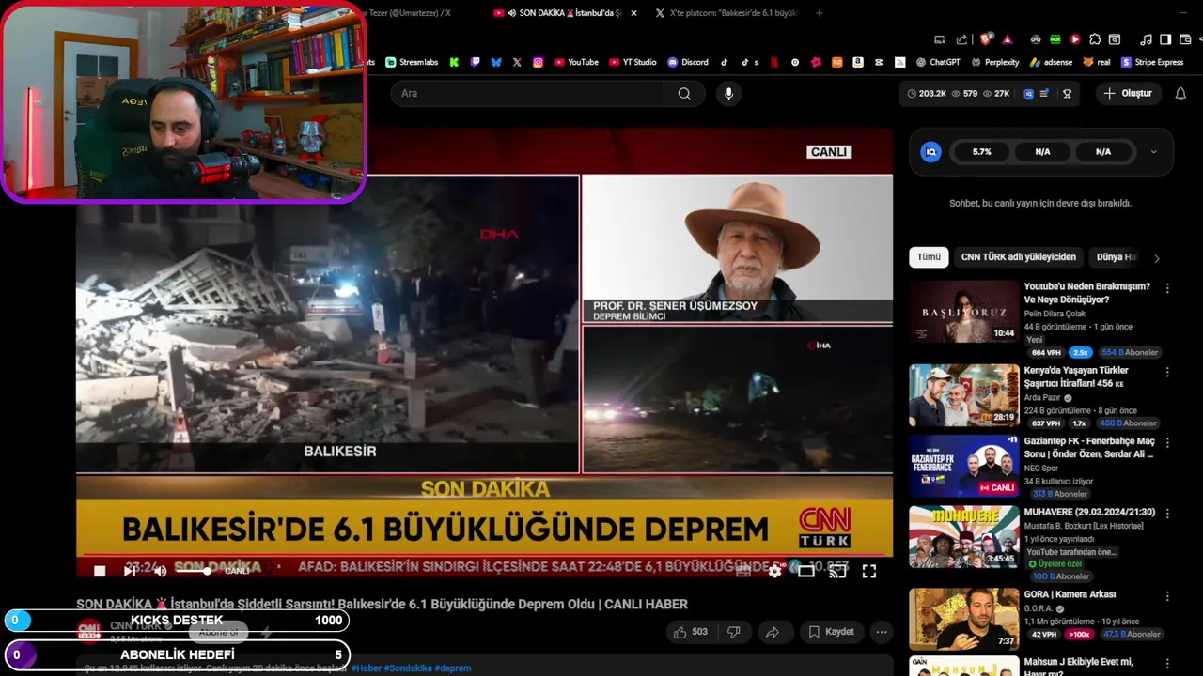Viewport: 1203px width, 676px height.
Task: Click the vidIQ logo in score panel
Action: tap(930, 152)
